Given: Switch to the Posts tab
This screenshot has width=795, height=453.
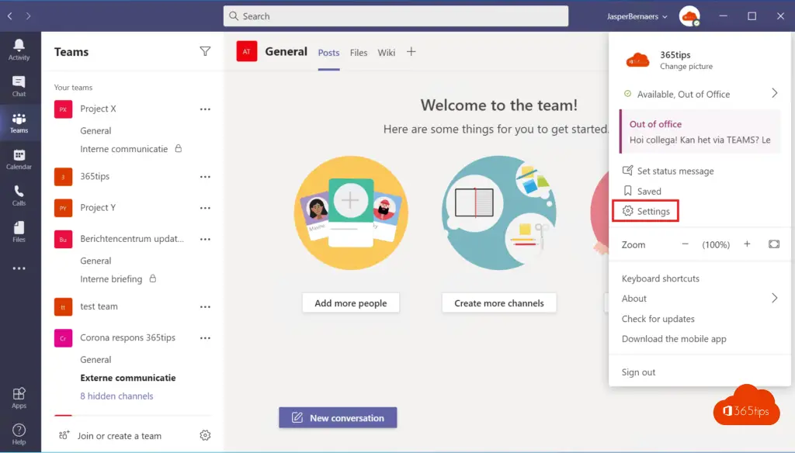Looking at the screenshot, I should [x=328, y=53].
